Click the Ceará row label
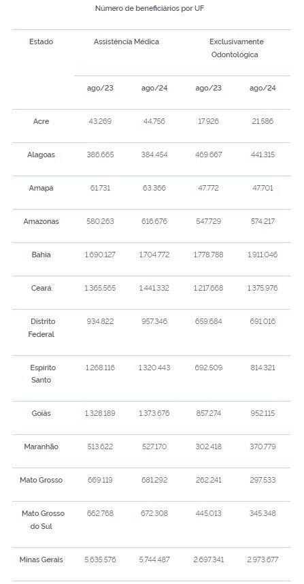 coord(41,288)
